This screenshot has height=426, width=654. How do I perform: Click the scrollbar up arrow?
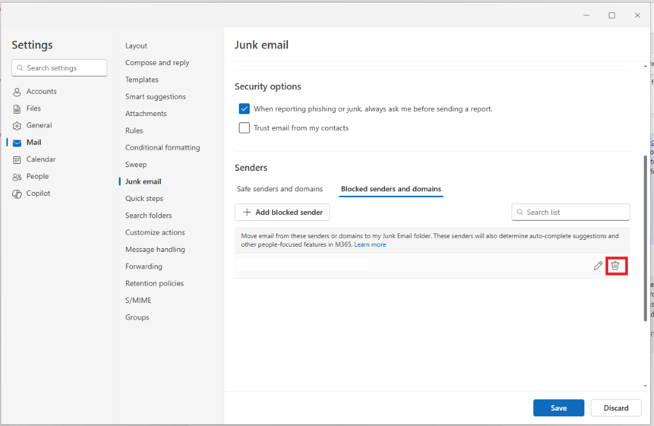pyautogui.click(x=645, y=66)
